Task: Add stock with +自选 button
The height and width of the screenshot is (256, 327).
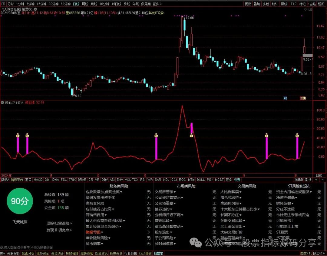Action: [x=312, y=4]
